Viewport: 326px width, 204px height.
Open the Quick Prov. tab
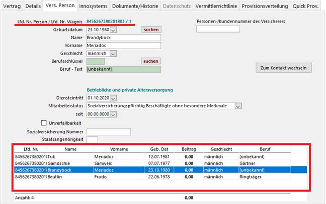tap(306, 6)
